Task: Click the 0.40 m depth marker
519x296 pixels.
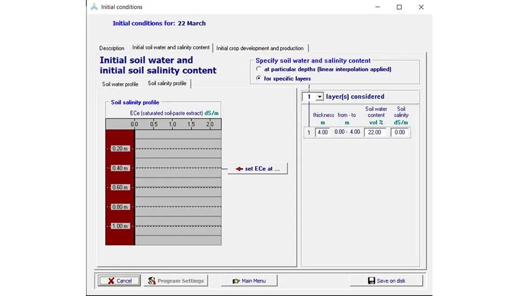Action: tap(120, 168)
